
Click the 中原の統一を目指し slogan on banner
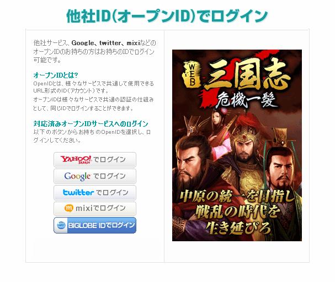pos(237,196)
